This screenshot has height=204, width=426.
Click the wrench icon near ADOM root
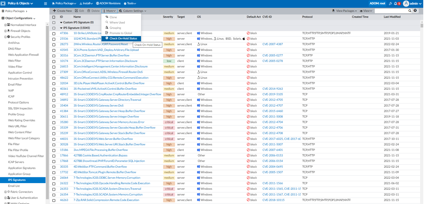pyautogui.click(x=390, y=4)
